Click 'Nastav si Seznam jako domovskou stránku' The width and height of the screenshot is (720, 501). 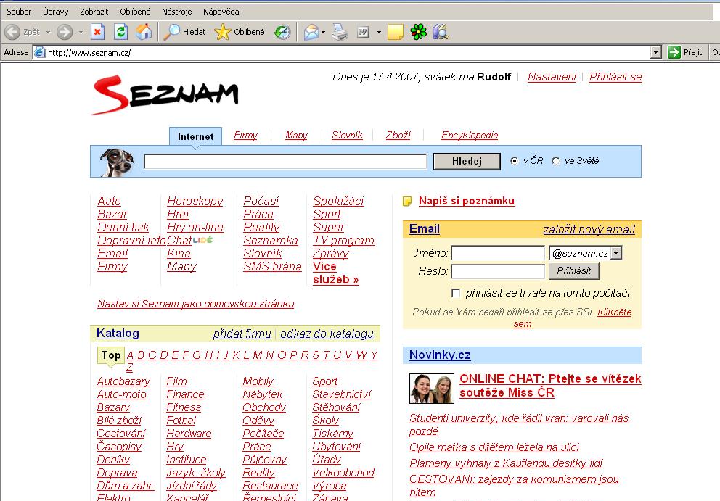click(x=196, y=304)
